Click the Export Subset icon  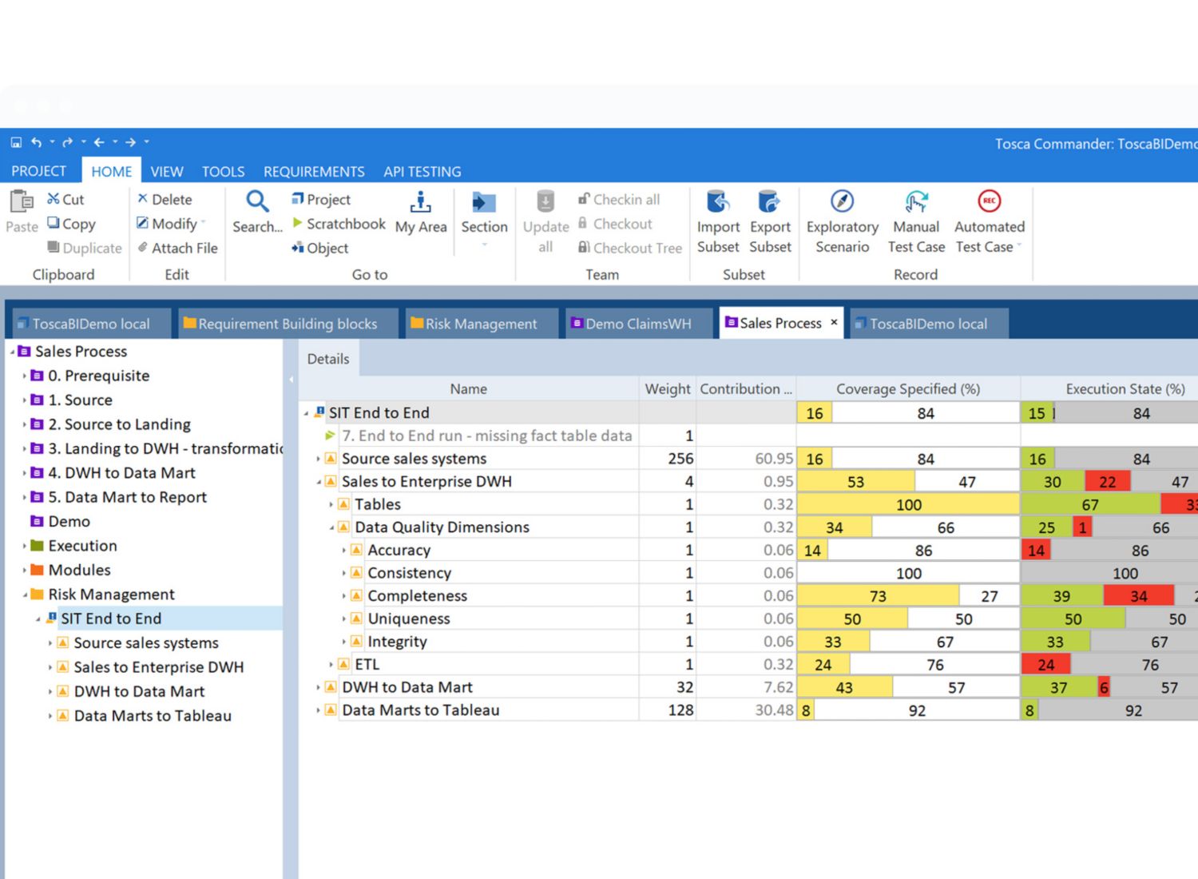tap(769, 202)
